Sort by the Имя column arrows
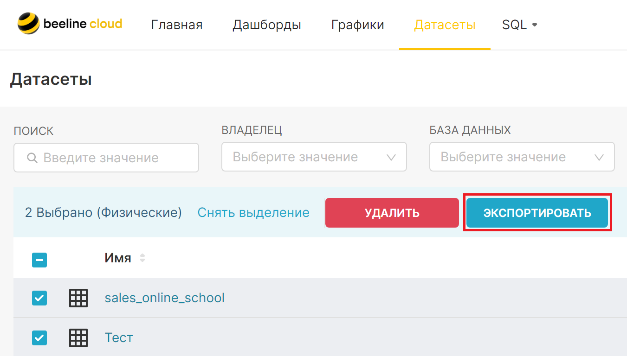Viewport: 627px width, 356px height. coord(142,258)
